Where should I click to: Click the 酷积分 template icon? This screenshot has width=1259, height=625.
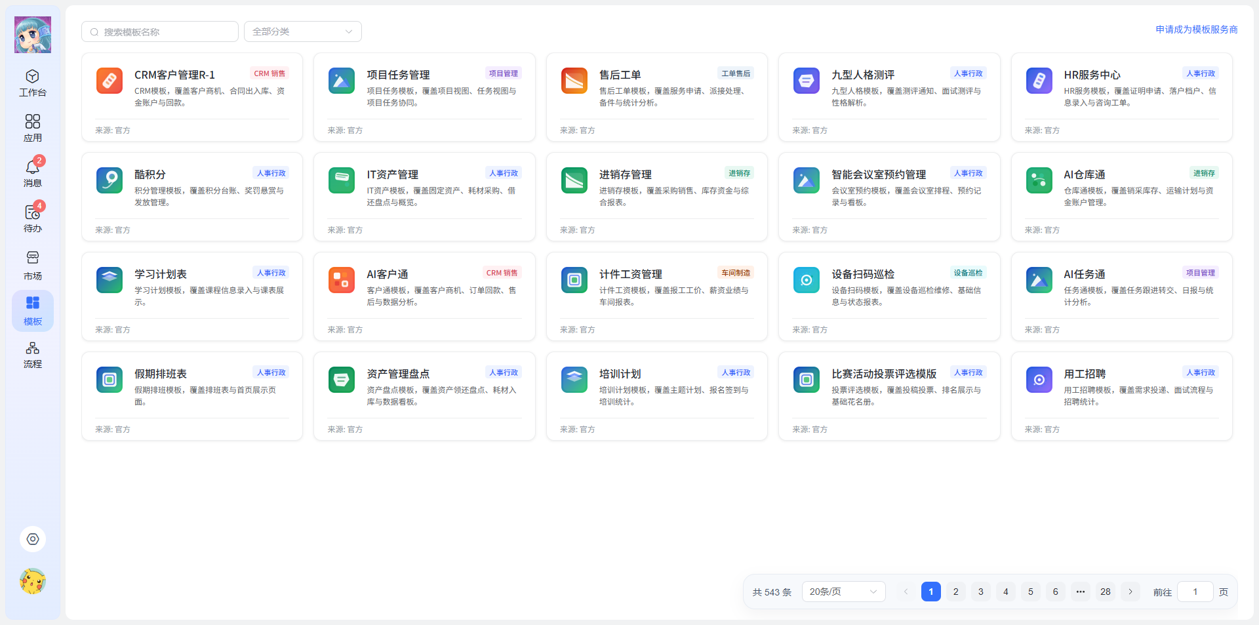pos(110,180)
